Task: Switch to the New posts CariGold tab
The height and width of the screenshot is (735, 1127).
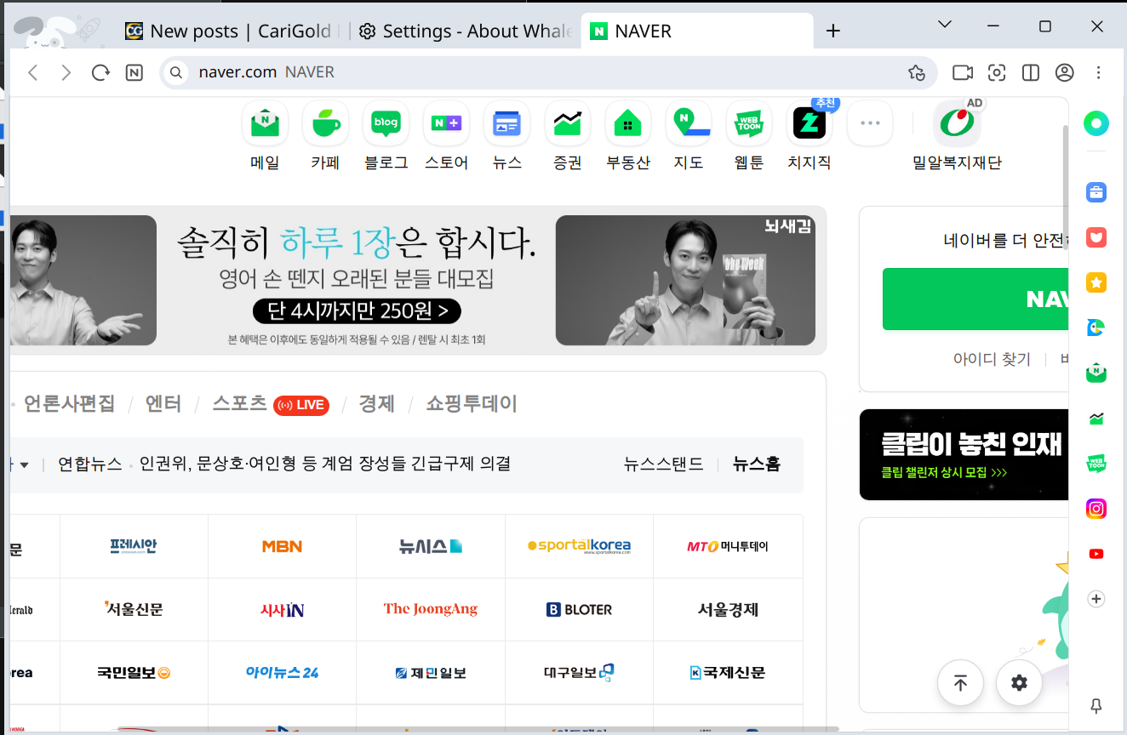Action: click(234, 31)
